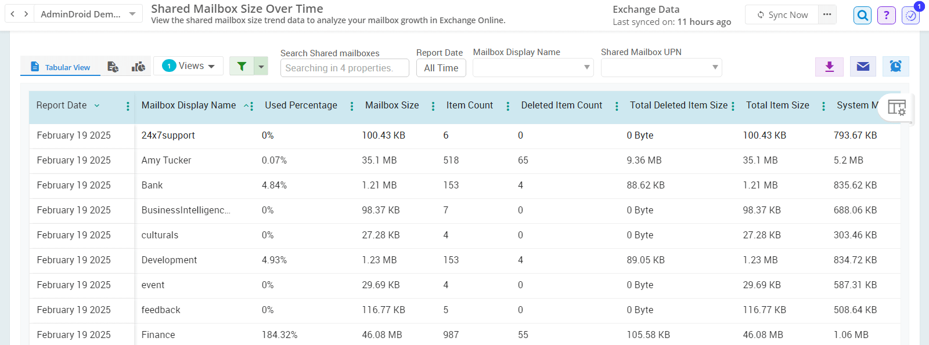Open Mailbox Size column three-dot menu
The width and height of the screenshot is (929, 345).
433,106
